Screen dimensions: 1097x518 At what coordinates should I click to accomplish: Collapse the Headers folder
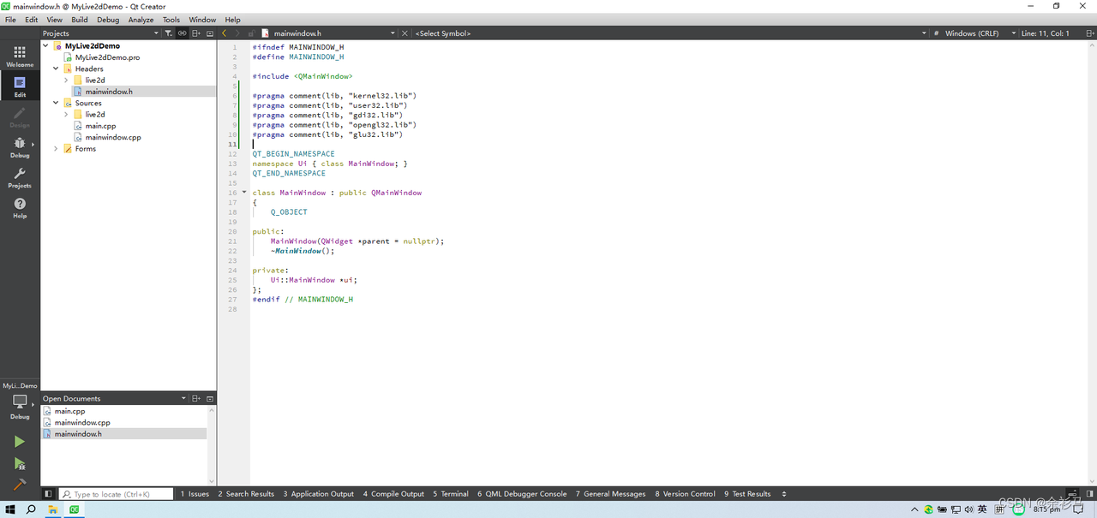(57, 68)
